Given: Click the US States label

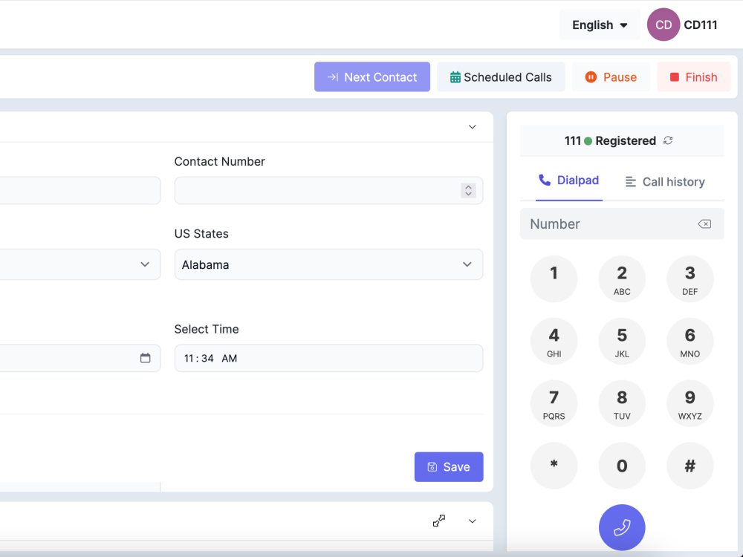Looking at the screenshot, I should point(201,234).
